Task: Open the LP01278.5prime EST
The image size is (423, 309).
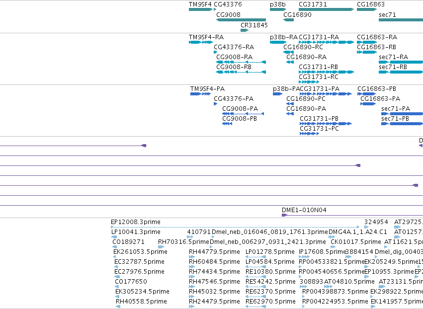Action: (256, 257)
